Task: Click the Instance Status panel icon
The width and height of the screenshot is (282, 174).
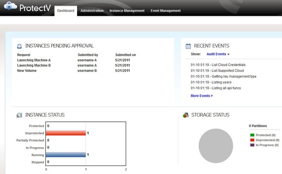Action: tap(19, 115)
